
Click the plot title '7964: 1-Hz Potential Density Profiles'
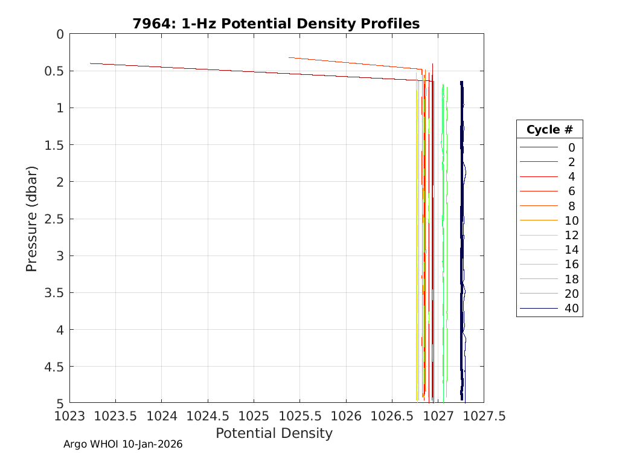pyautogui.click(x=276, y=24)
